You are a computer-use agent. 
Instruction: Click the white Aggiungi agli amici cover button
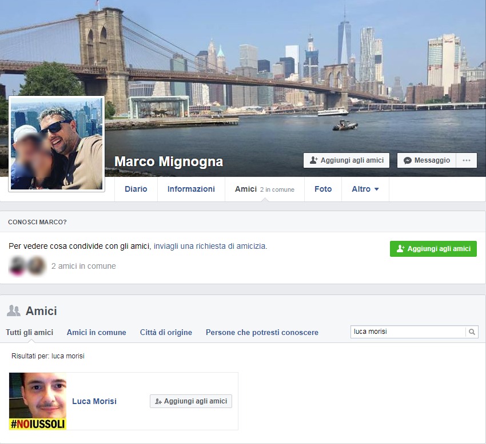[x=346, y=160]
